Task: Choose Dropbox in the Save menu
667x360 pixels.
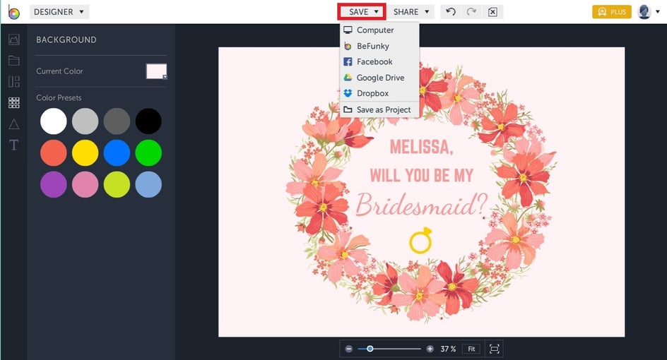Action: (x=379, y=93)
